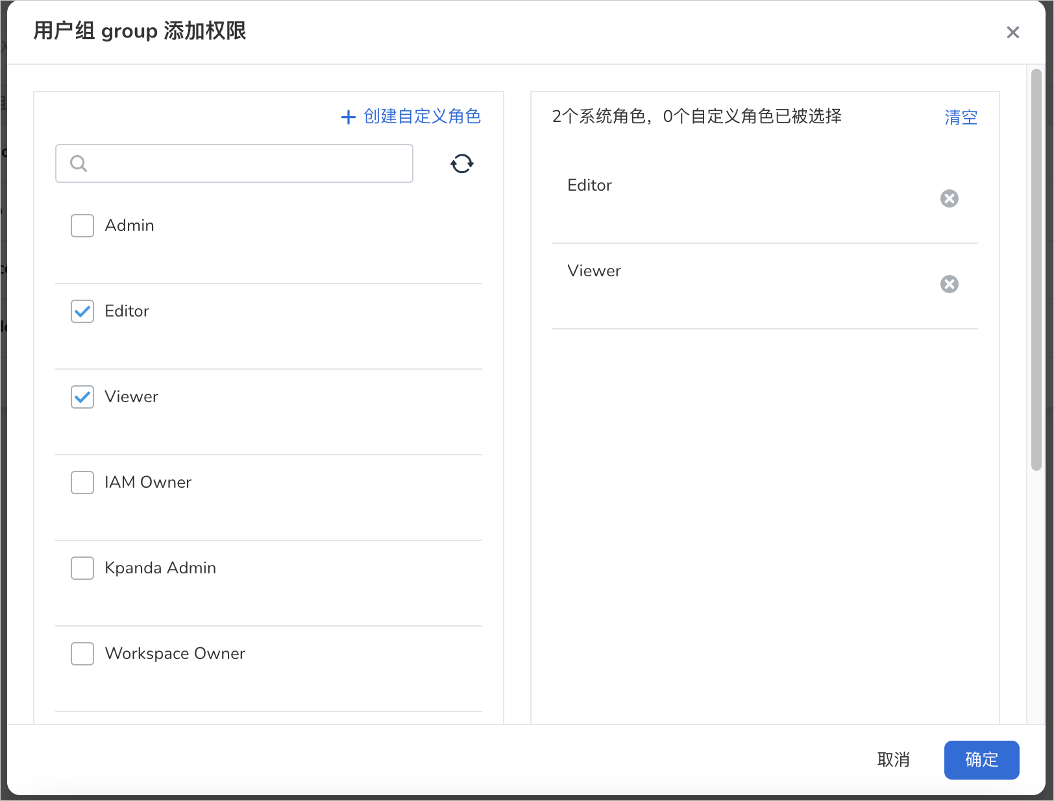Click the 取消 cancel button

[894, 759]
